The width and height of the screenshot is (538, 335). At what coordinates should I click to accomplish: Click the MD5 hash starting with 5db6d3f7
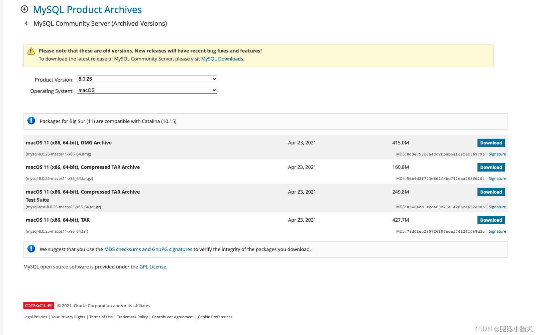[446, 179]
